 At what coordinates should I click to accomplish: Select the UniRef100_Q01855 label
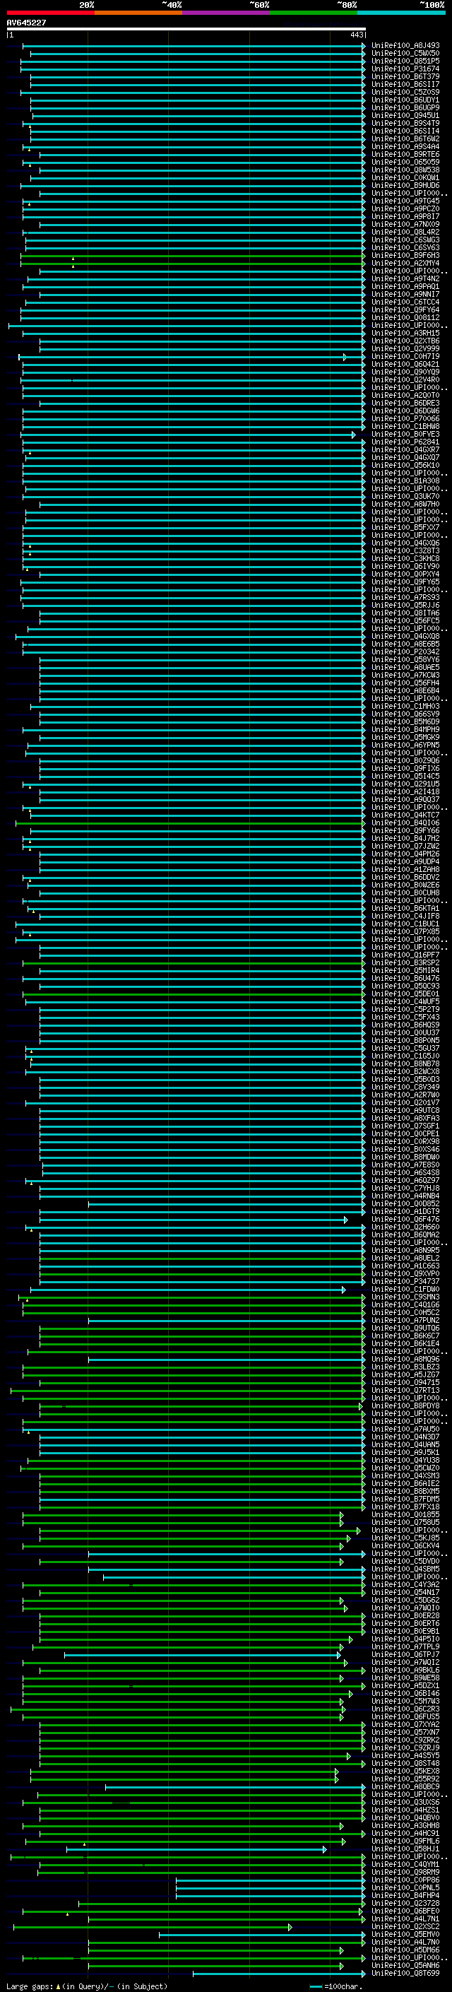pos(405,1515)
